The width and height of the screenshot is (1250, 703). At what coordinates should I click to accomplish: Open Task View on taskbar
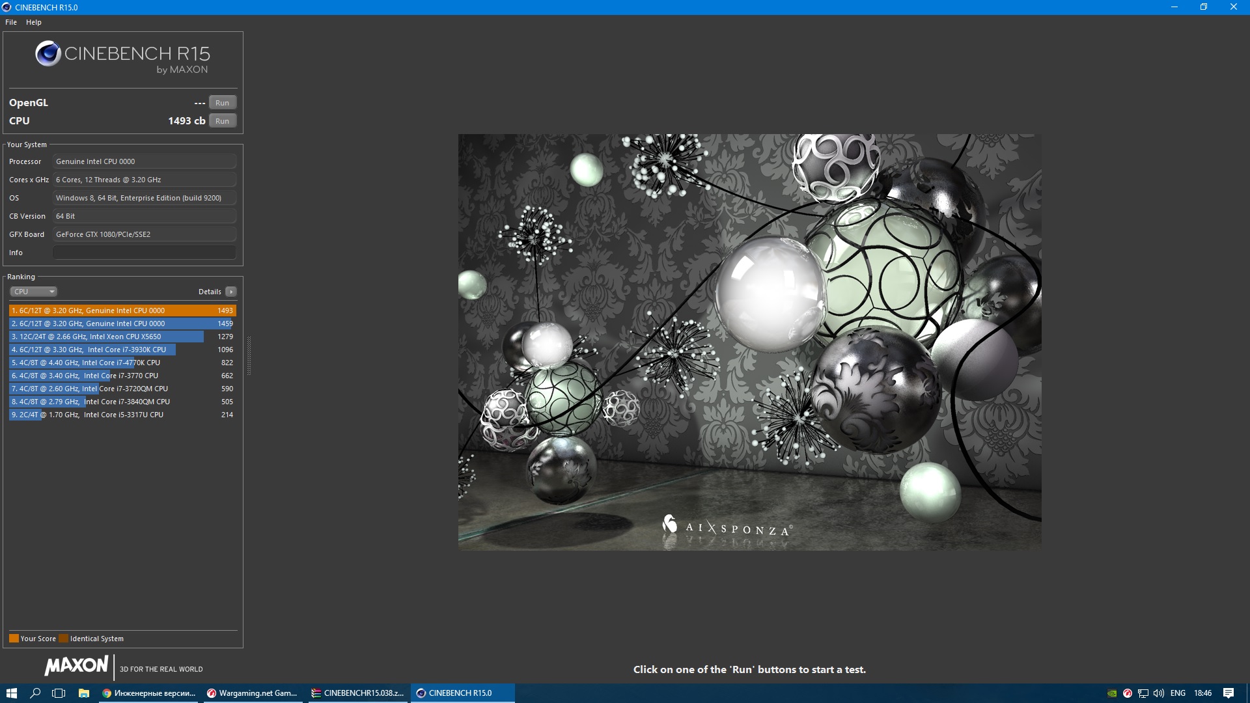[59, 693]
